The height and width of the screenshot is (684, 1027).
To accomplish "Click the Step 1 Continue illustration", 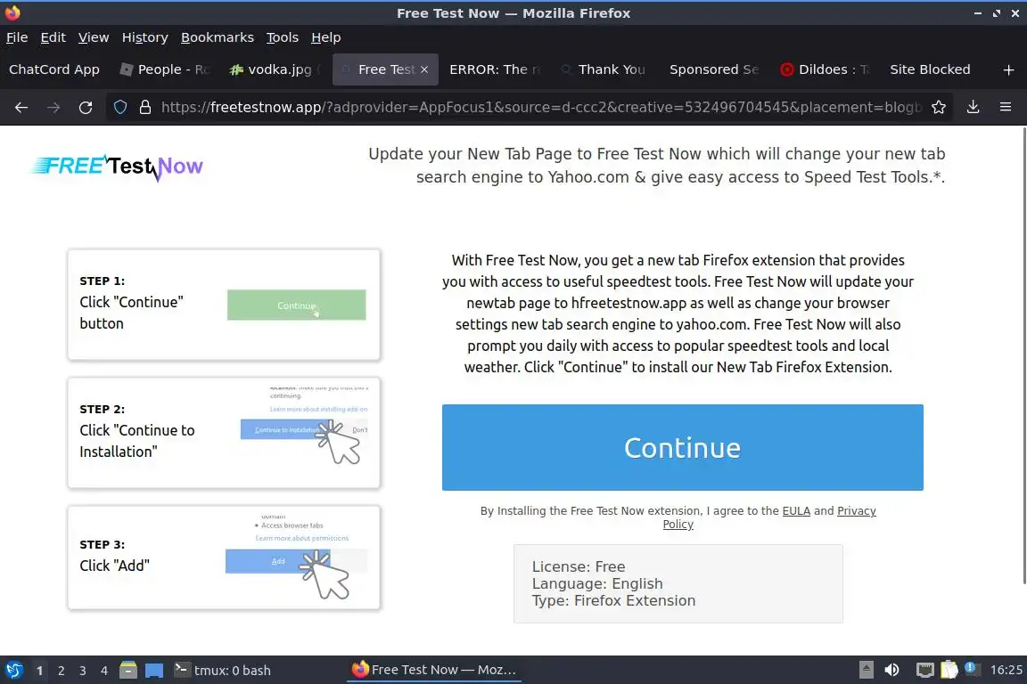I will click(x=297, y=305).
